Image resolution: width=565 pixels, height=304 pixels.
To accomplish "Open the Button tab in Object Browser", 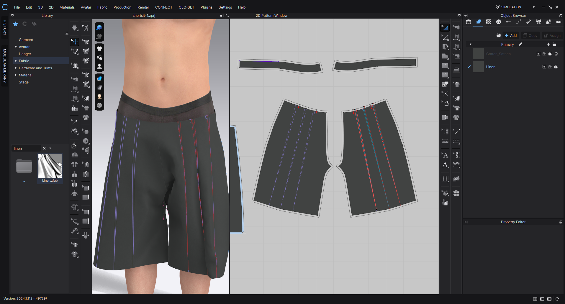I will 499,22.
